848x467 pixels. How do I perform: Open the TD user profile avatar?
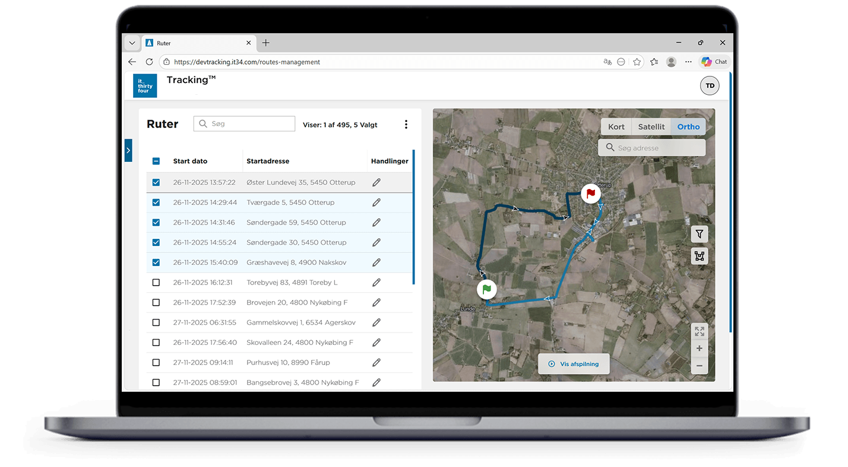[x=710, y=86]
